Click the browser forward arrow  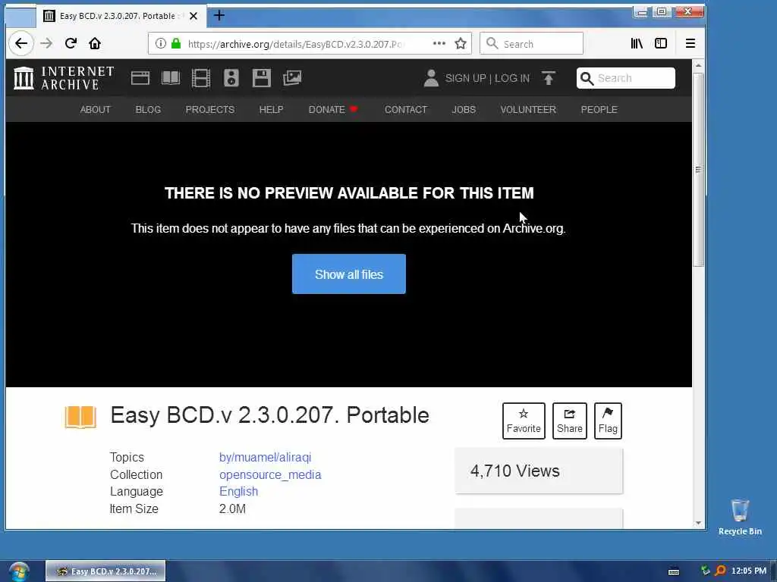[x=46, y=43]
